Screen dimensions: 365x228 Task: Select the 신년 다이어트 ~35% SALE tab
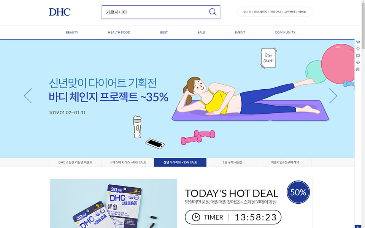[x=180, y=162]
